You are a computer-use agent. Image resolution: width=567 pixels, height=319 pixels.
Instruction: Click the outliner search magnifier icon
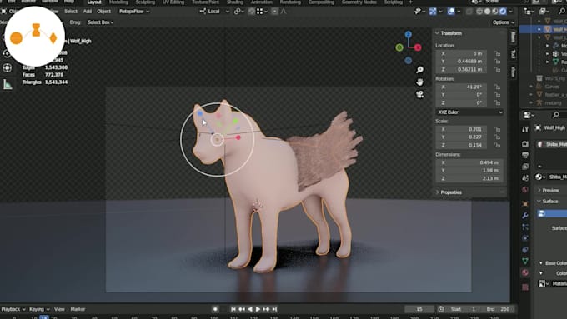(x=561, y=12)
